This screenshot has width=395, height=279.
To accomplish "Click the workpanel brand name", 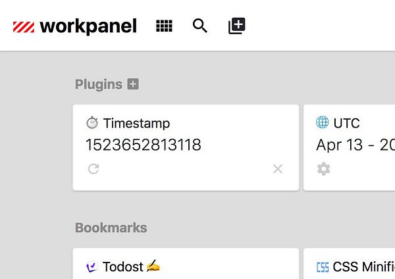I will pos(88,26).
